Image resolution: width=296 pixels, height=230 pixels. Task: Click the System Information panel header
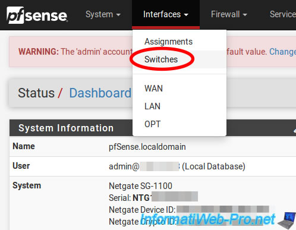pos(153,128)
